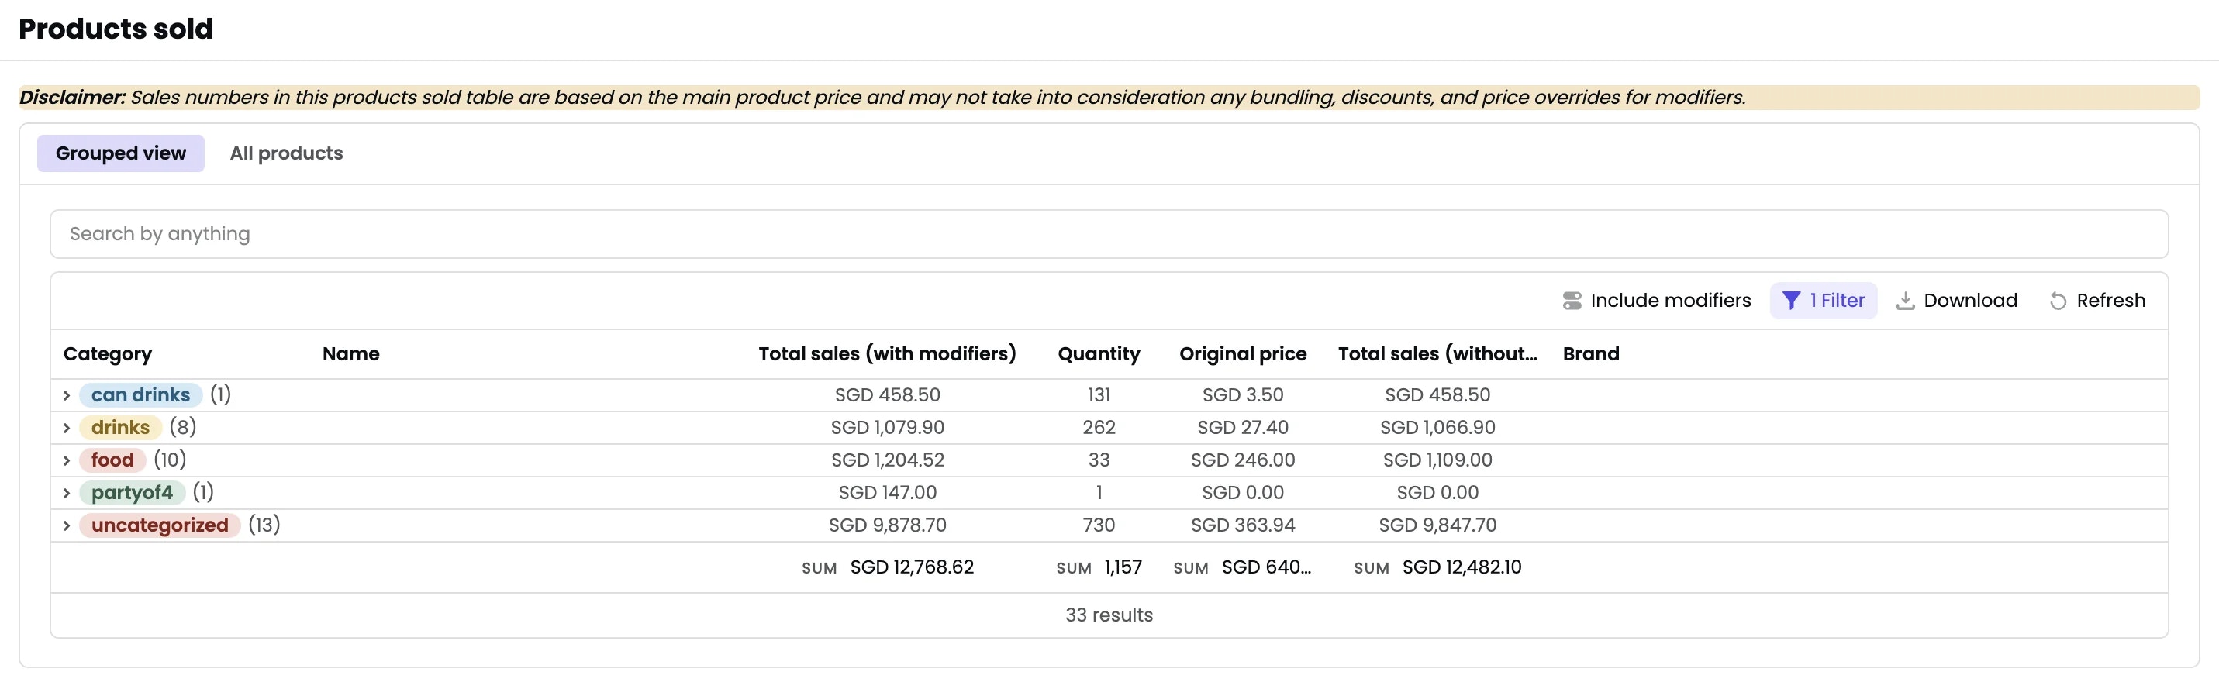Open the 1 Filter panel
The height and width of the screenshot is (682, 2219).
pos(1824,300)
